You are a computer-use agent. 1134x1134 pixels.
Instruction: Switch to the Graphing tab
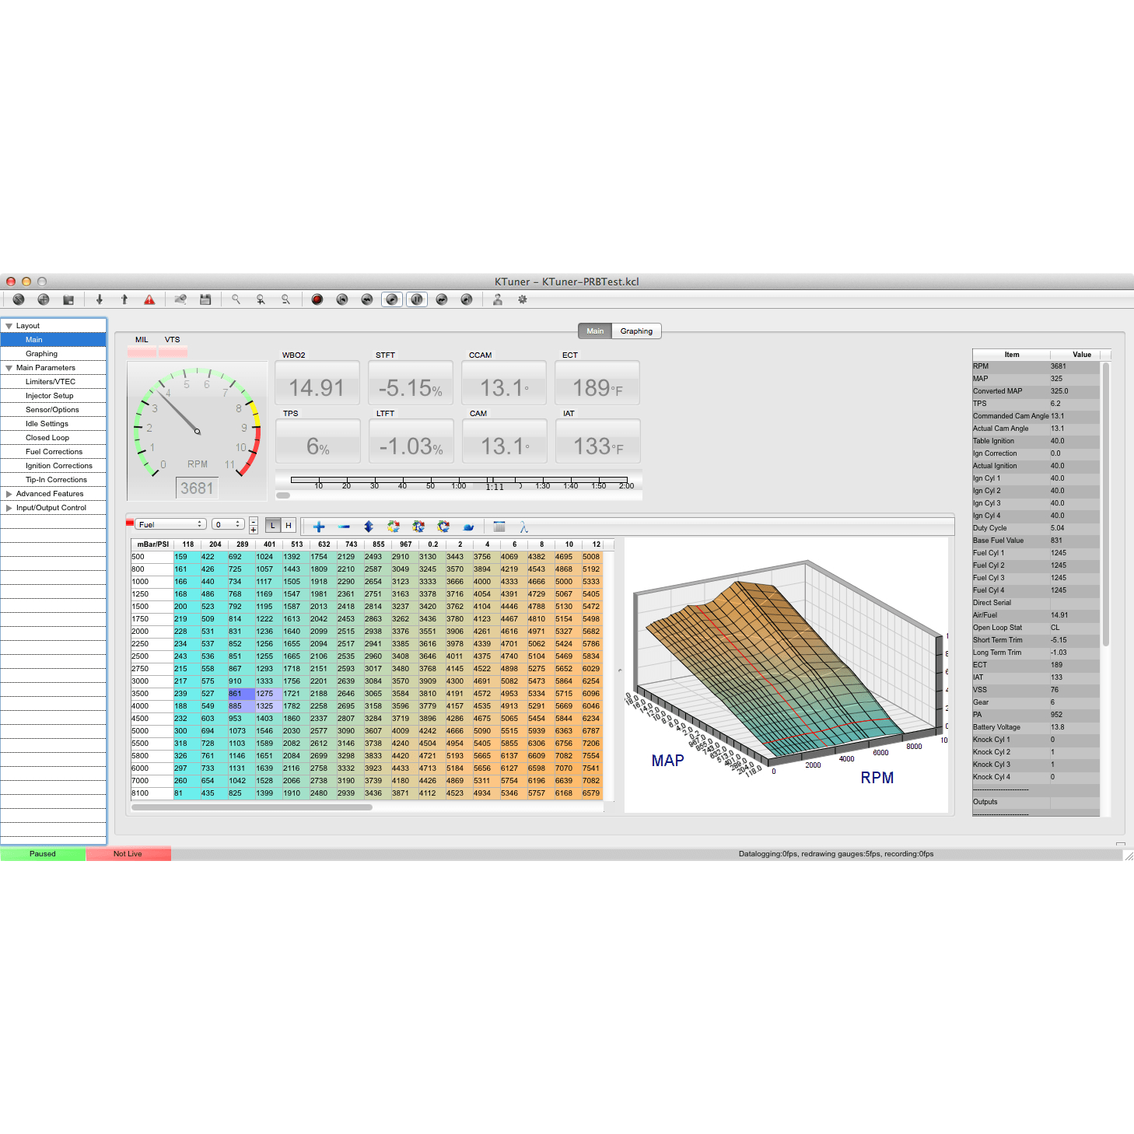(636, 331)
